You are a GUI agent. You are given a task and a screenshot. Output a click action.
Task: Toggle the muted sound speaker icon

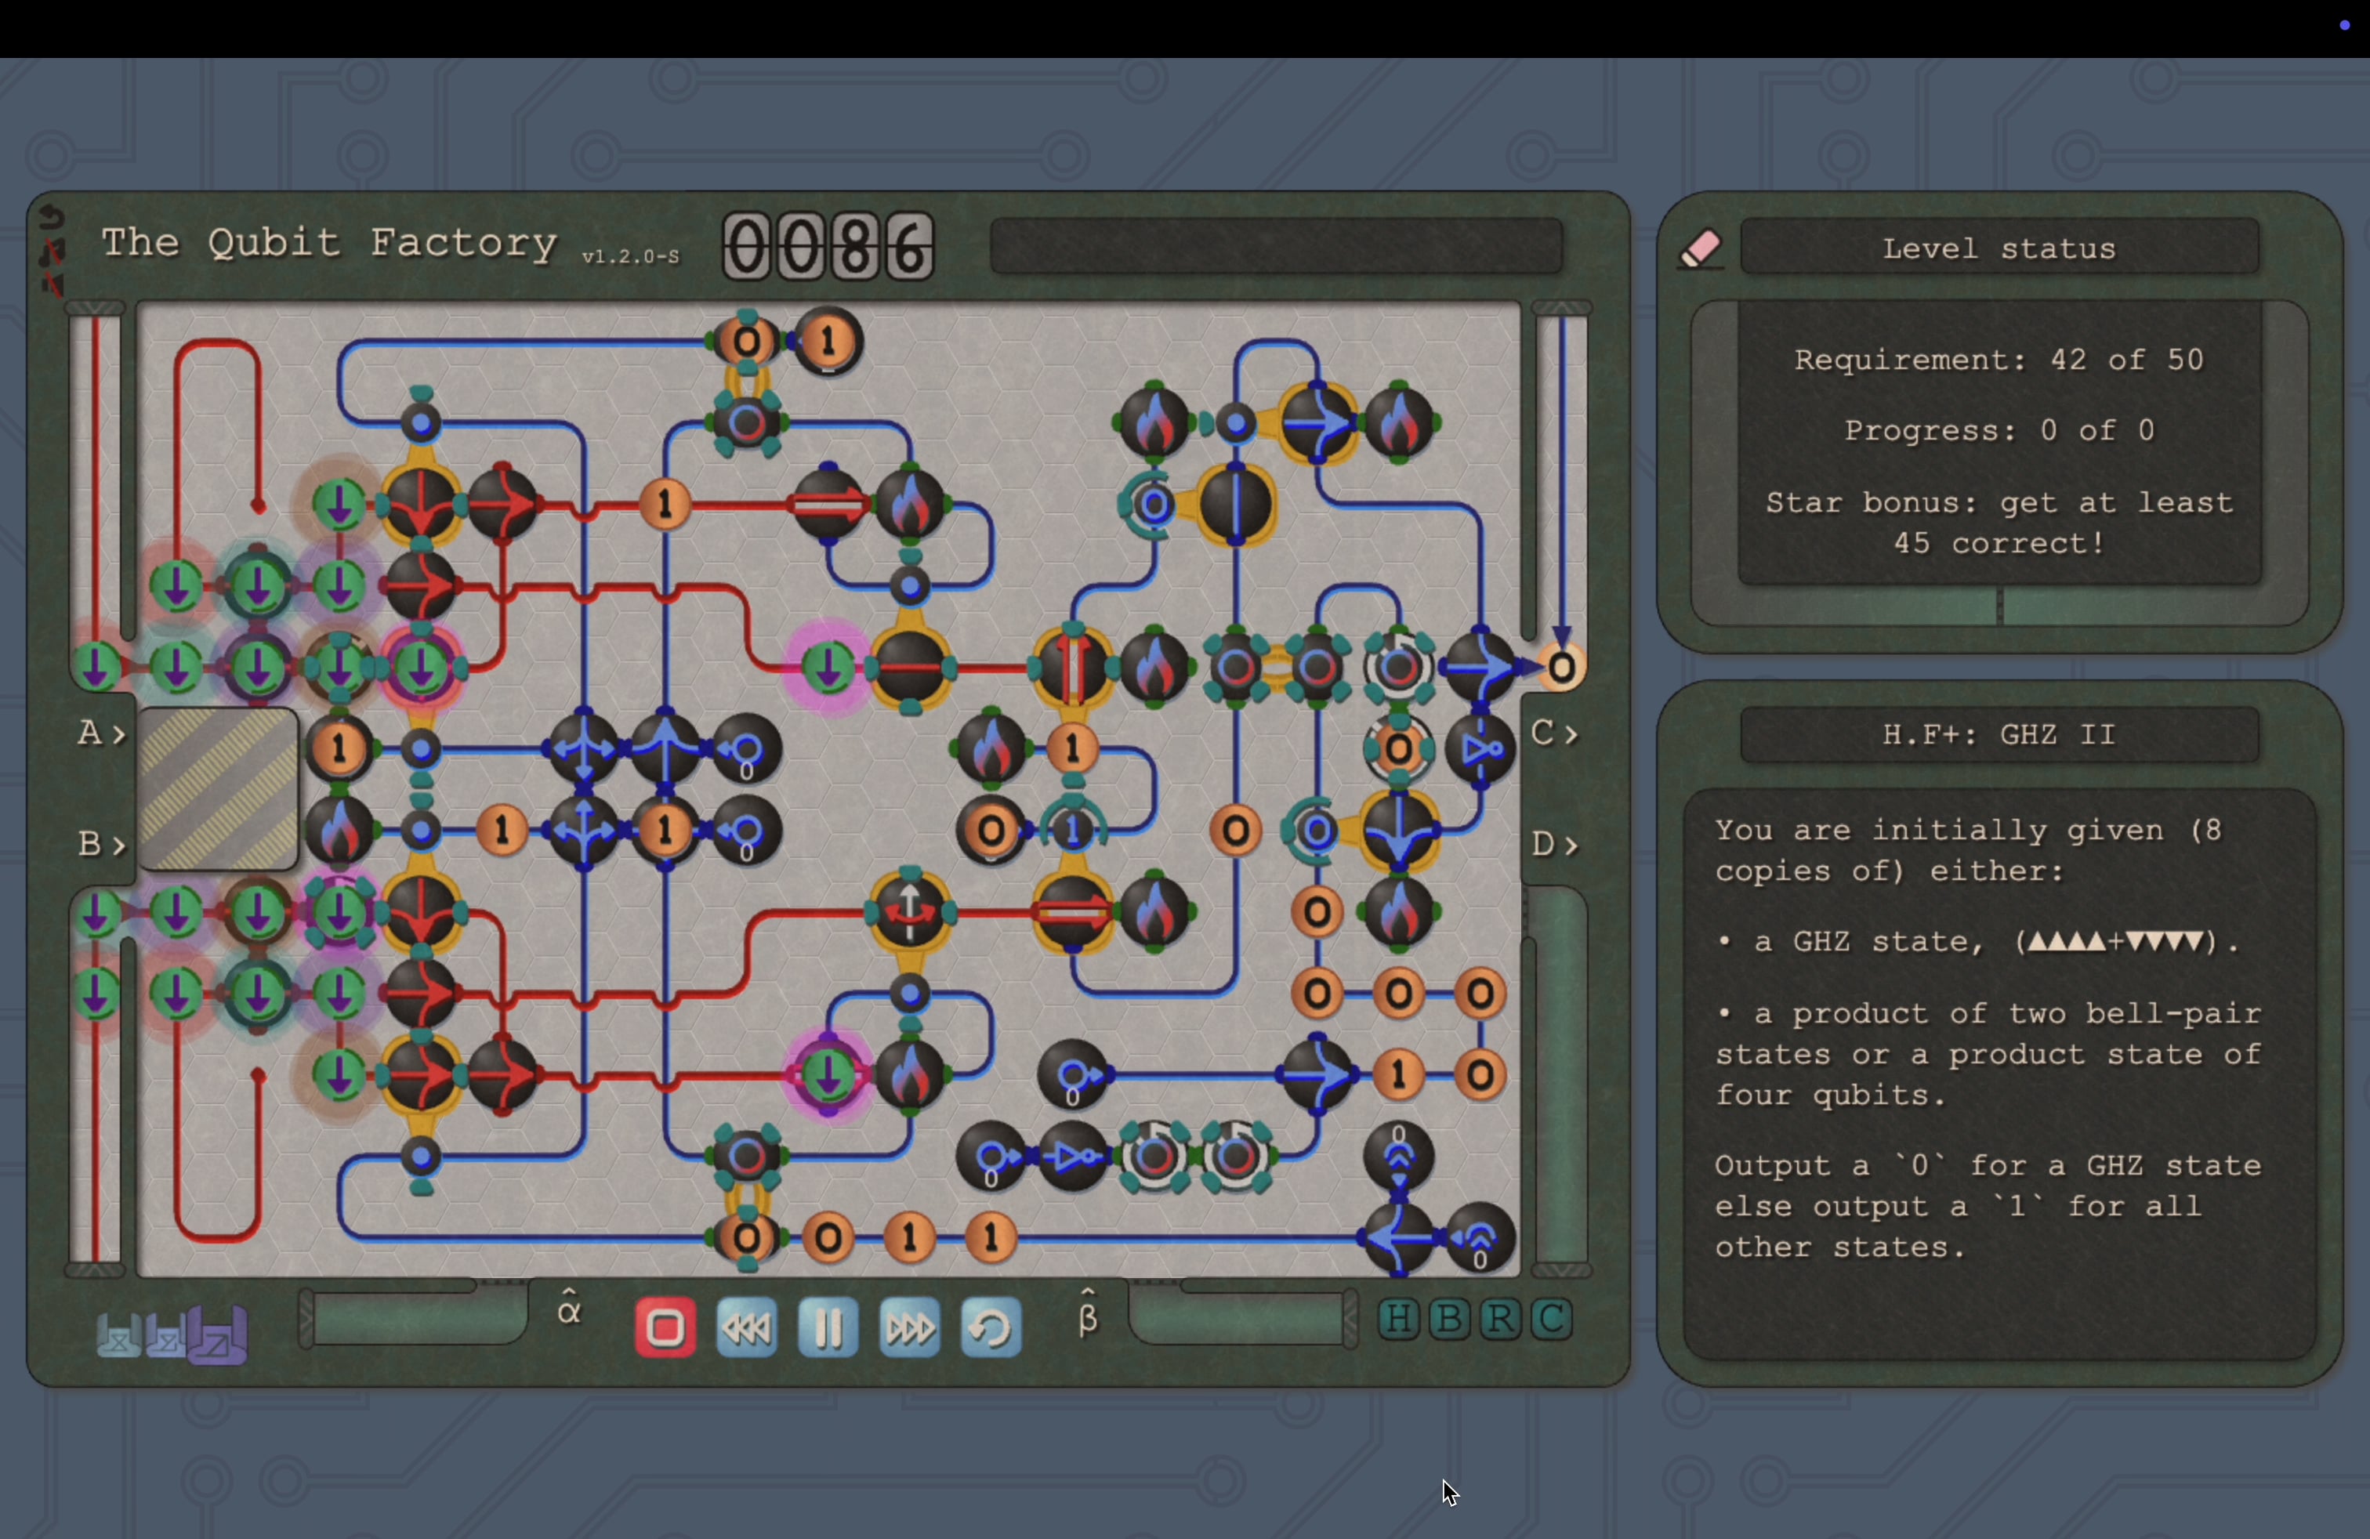[52, 284]
